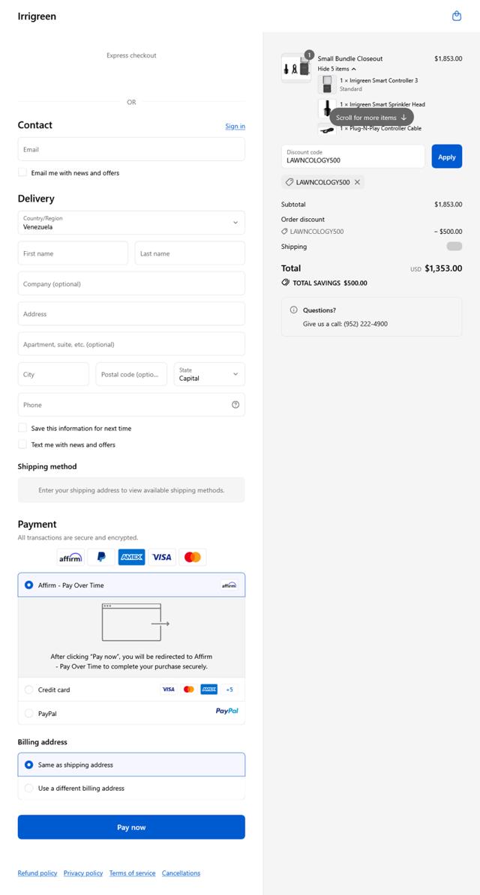This screenshot has height=895, width=480.
Task: Click the Sign in link
Action: [x=235, y=126]
